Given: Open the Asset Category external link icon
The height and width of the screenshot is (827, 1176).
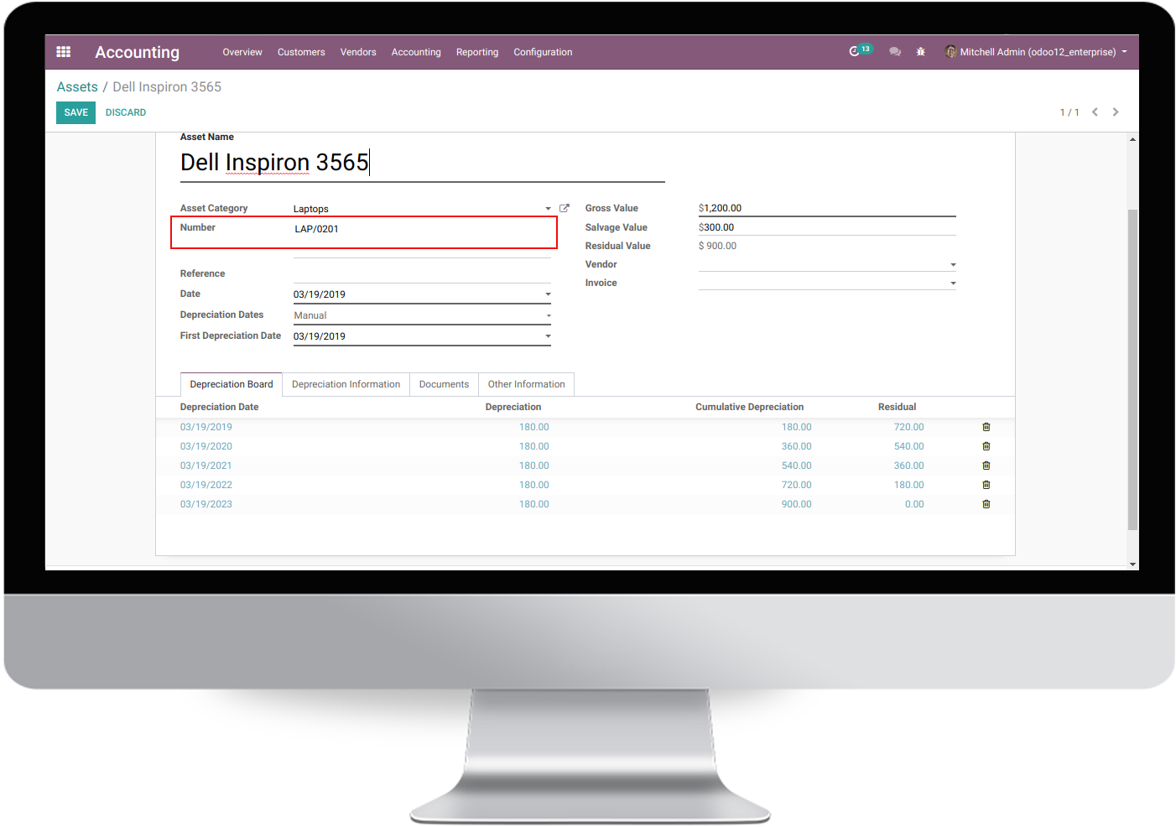Looking at the screenshot, I should pyautogui.click(x=565, y=208).
